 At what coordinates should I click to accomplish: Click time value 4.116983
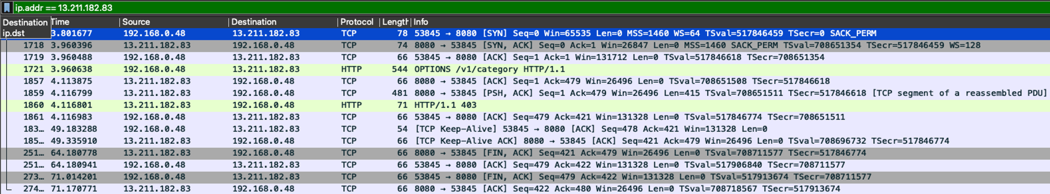(x=71, y=117)
